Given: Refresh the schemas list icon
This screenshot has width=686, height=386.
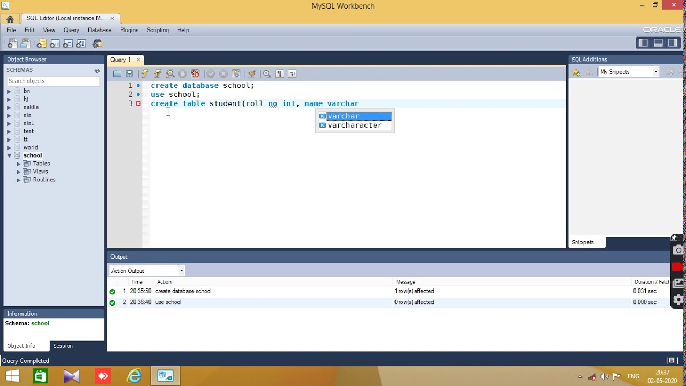Looking at the screenshot, I should tap(98, 70).
